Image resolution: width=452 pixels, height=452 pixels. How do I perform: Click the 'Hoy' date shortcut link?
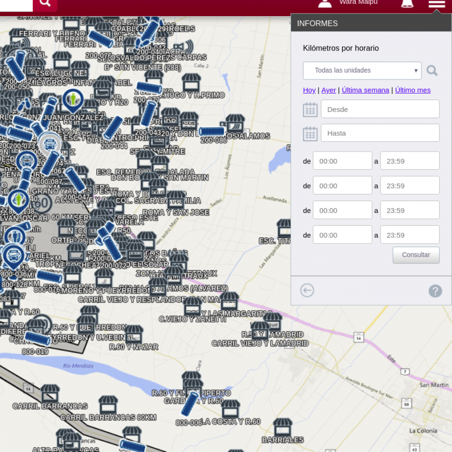pos(309,90)
